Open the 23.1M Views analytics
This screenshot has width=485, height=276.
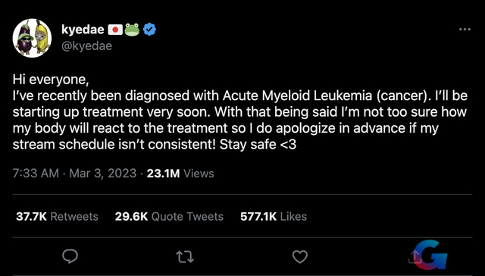(x=180, y=174)
